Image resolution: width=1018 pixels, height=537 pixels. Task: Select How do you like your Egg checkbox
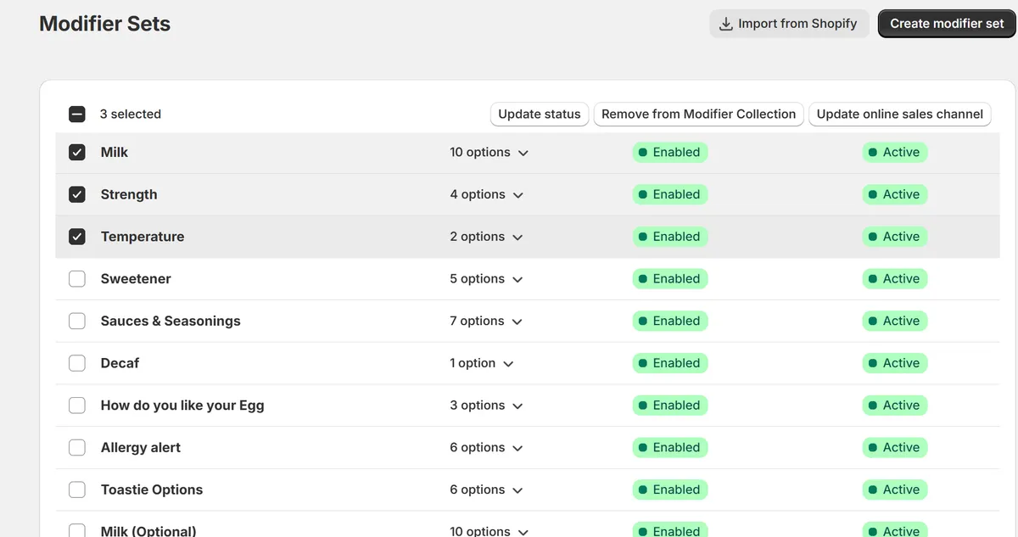point(76,406)
